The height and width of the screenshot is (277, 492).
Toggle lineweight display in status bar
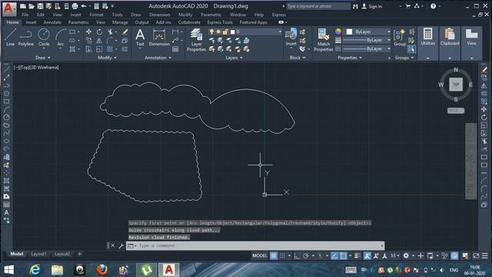click(x=357, y=255)
